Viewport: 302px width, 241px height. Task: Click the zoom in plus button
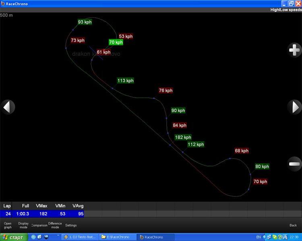pos(294,50)
